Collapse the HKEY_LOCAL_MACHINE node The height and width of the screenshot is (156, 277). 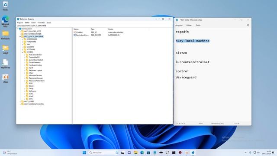20,36
